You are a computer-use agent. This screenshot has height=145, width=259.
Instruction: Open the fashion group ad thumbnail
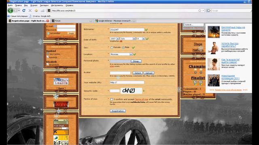(214, 80)
